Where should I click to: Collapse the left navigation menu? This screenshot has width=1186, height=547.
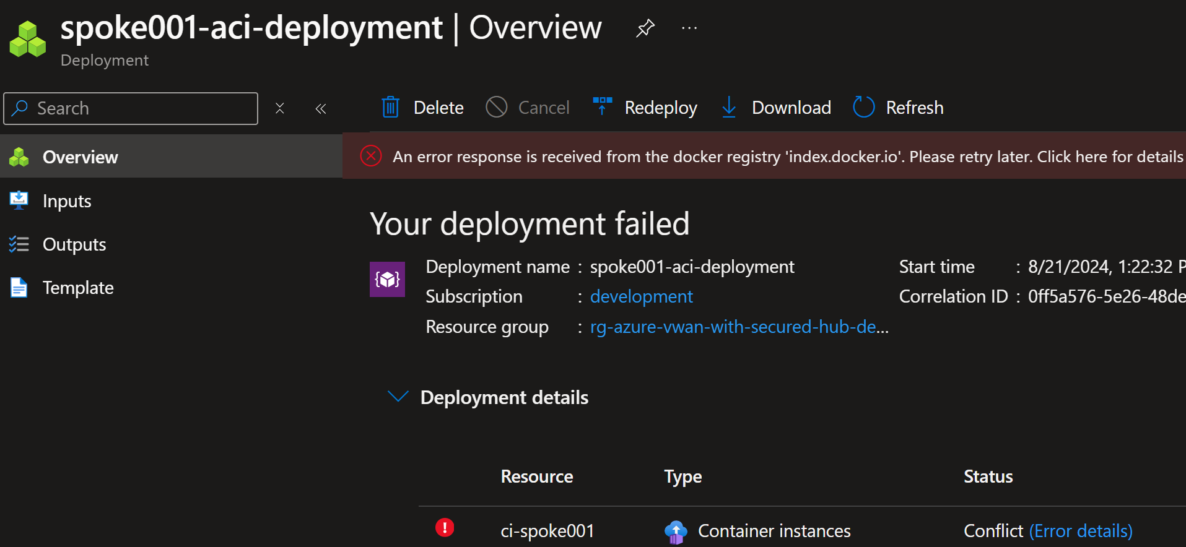(x=321, y=109)
